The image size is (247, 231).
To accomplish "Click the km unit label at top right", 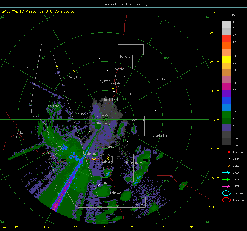I will point(215,12).
